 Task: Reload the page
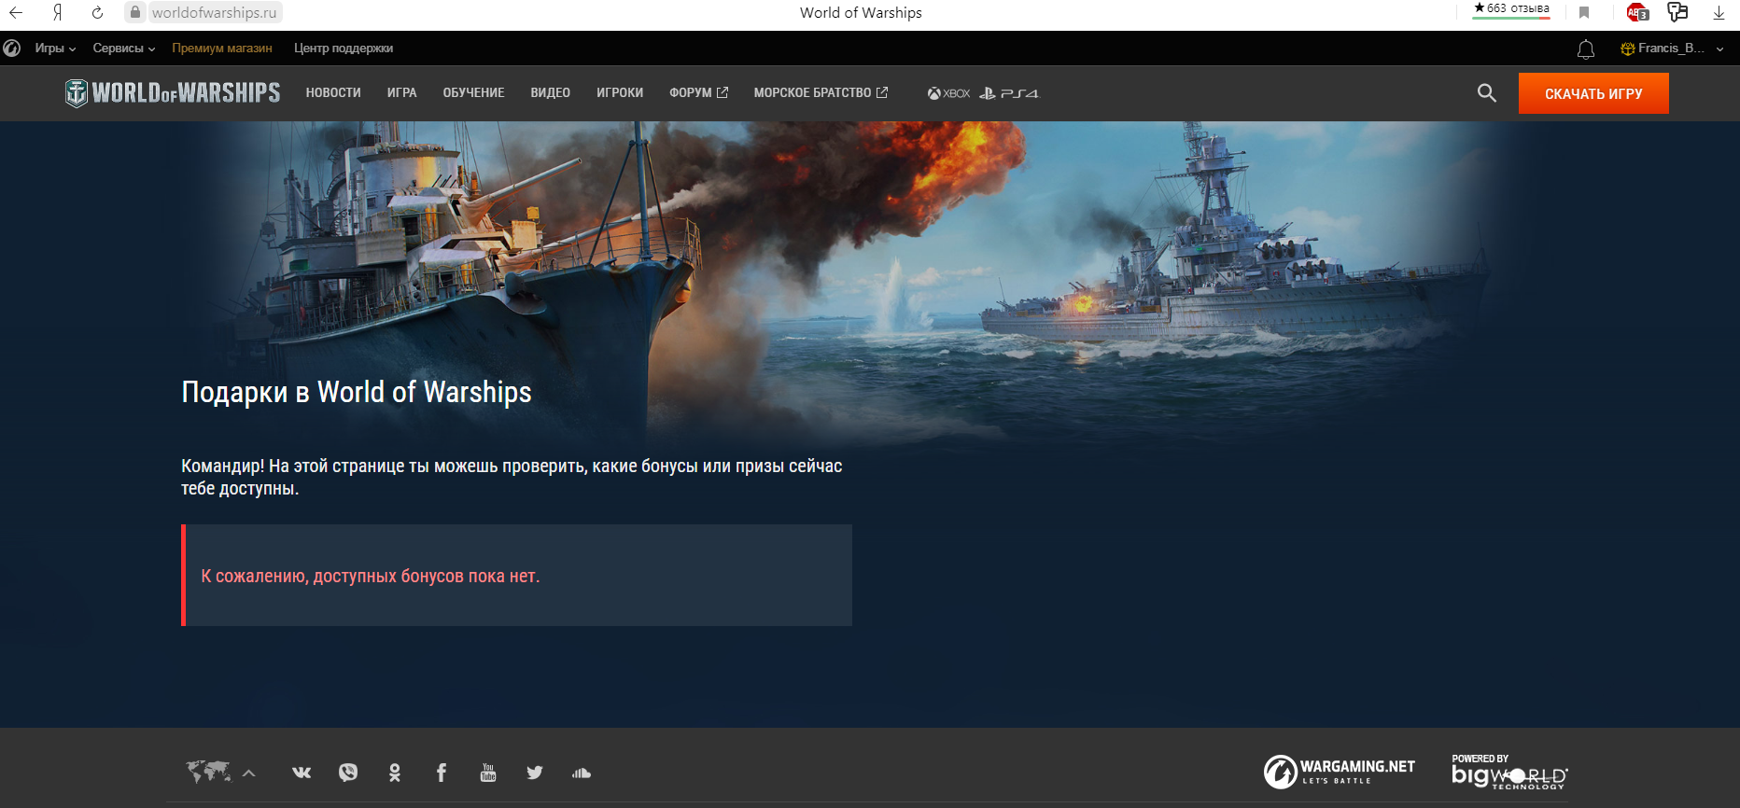click(97, 12)
